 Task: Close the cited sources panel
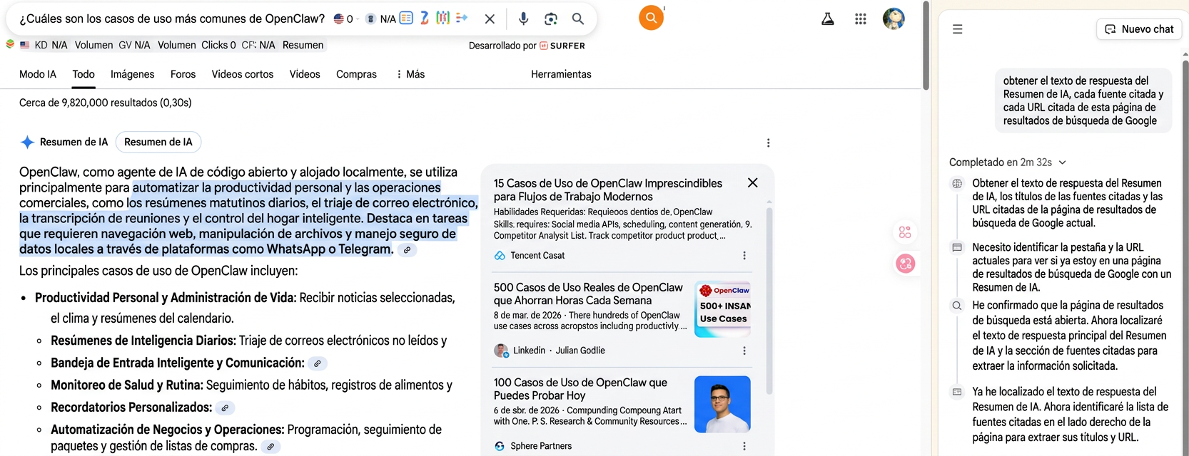pos(752,183)
